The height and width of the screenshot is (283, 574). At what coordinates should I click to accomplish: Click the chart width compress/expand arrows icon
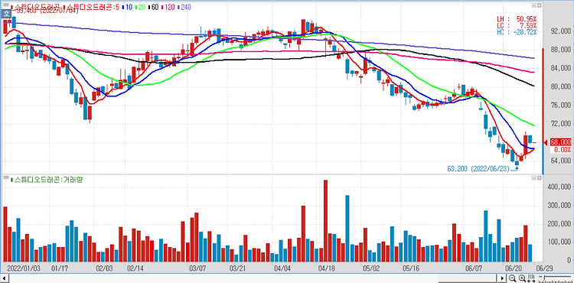point(531,278)
